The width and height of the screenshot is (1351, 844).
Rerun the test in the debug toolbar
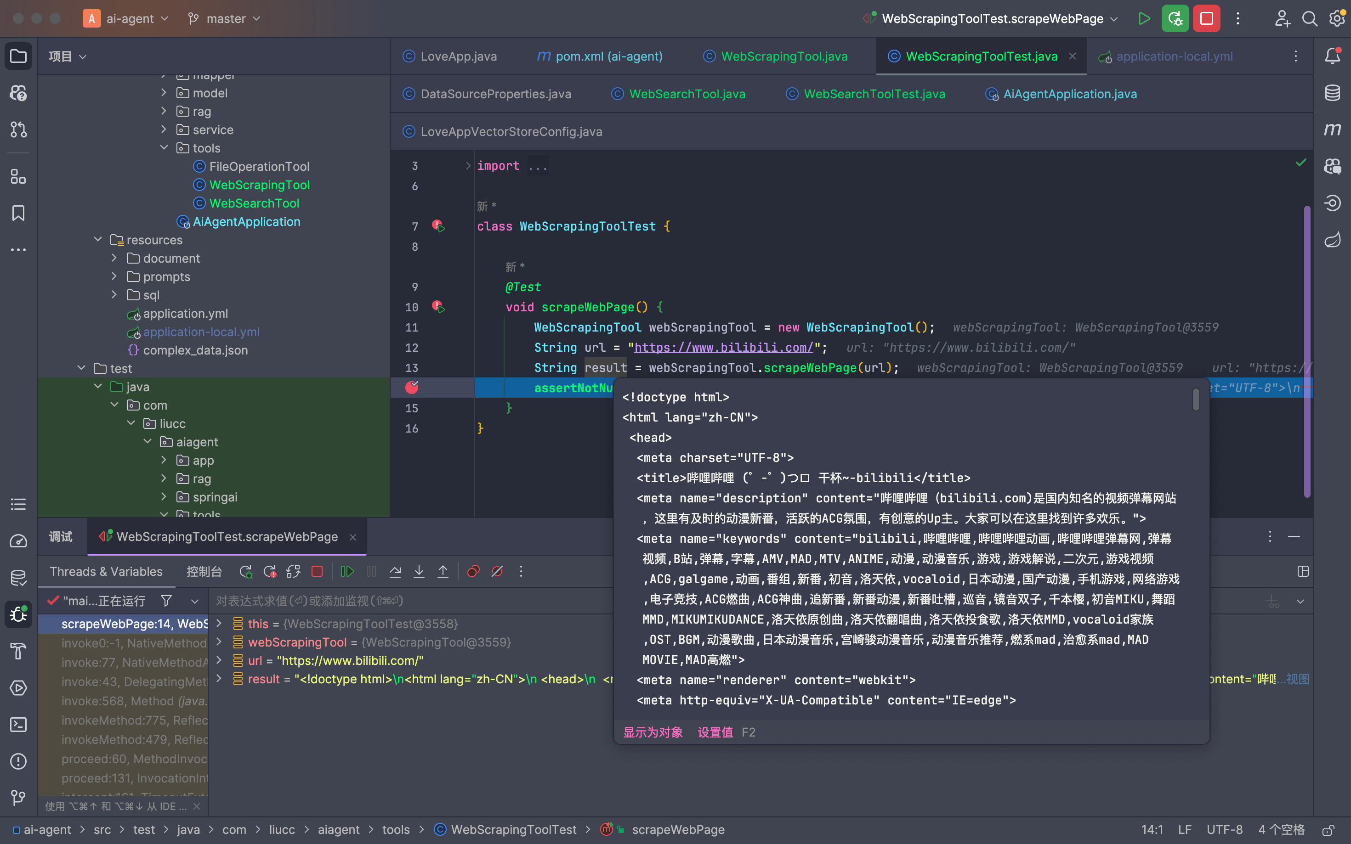tap(245, 572)
